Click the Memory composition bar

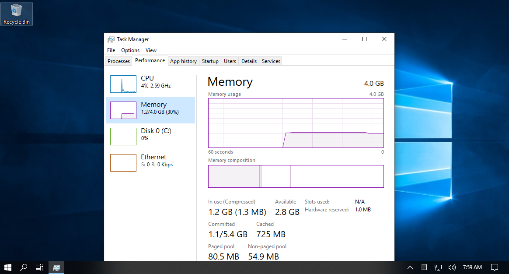(x=296, y=176)
